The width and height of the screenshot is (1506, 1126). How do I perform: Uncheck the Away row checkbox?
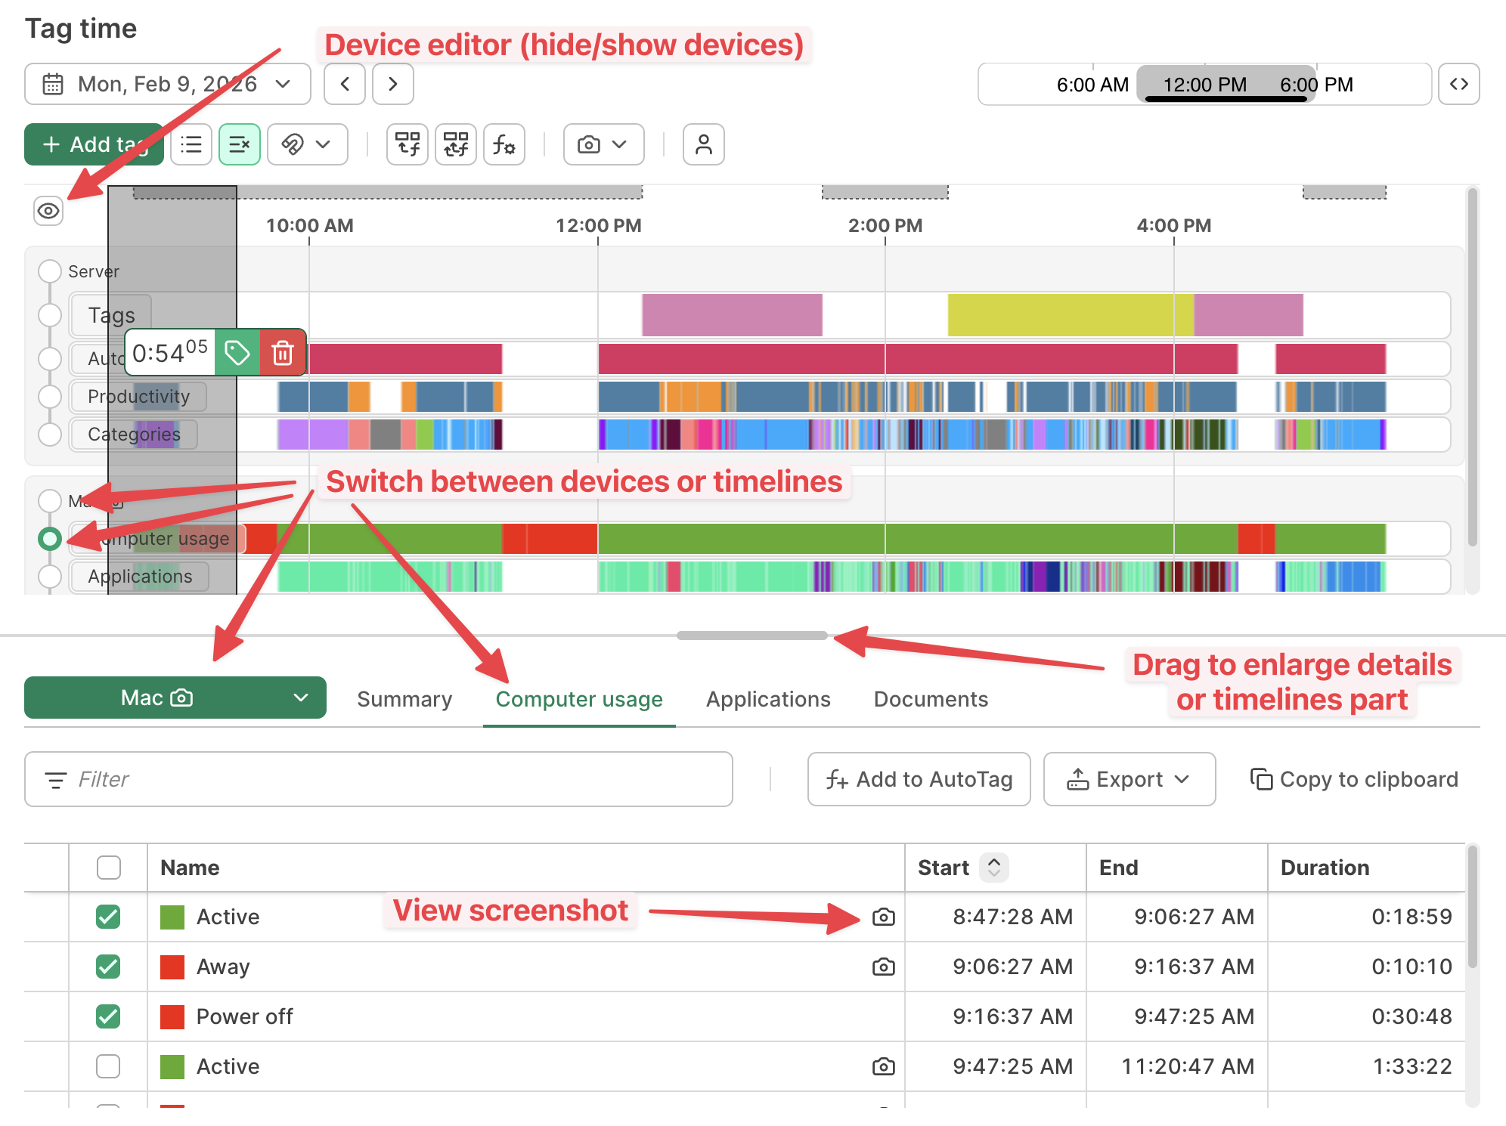pyautogui.click(x=109, y=967)
